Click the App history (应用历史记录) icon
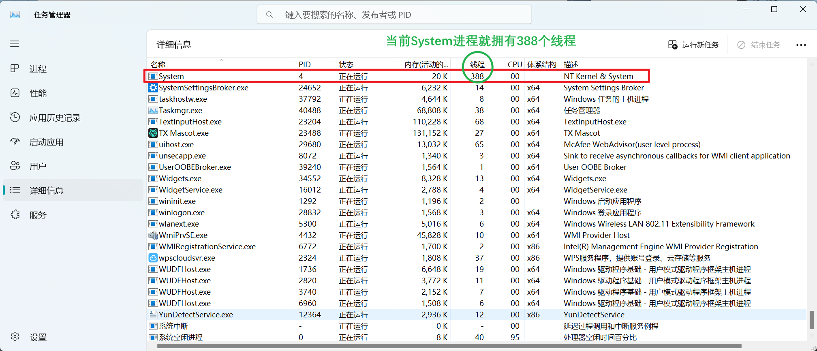This screenshot has width=817, height=351. tap(15, 117)
